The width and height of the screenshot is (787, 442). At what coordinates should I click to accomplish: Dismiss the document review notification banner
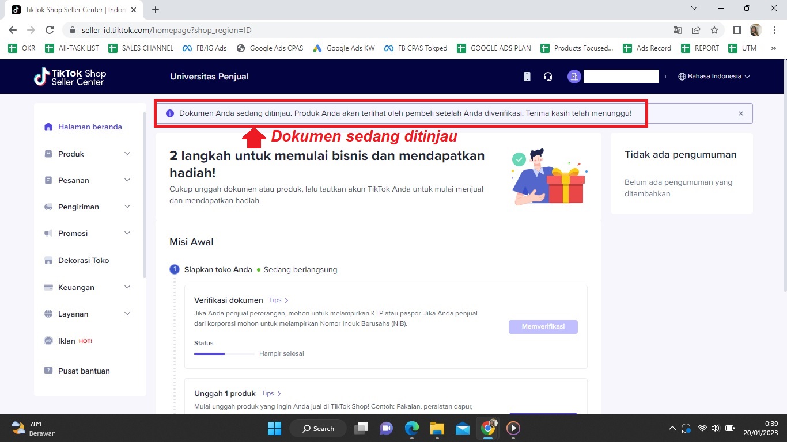[741, 113]
